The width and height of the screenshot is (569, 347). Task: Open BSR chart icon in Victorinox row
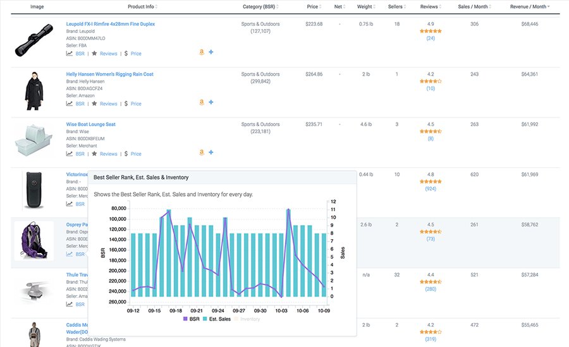[x=69, y=204]
